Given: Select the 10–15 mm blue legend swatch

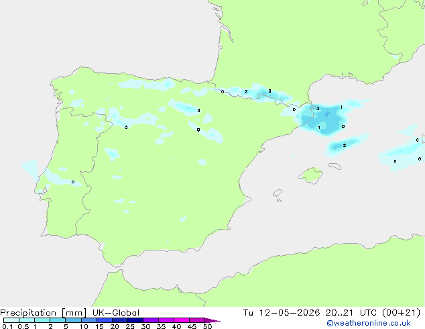Looking at the screenshot, I should click(x=89, y=320).
